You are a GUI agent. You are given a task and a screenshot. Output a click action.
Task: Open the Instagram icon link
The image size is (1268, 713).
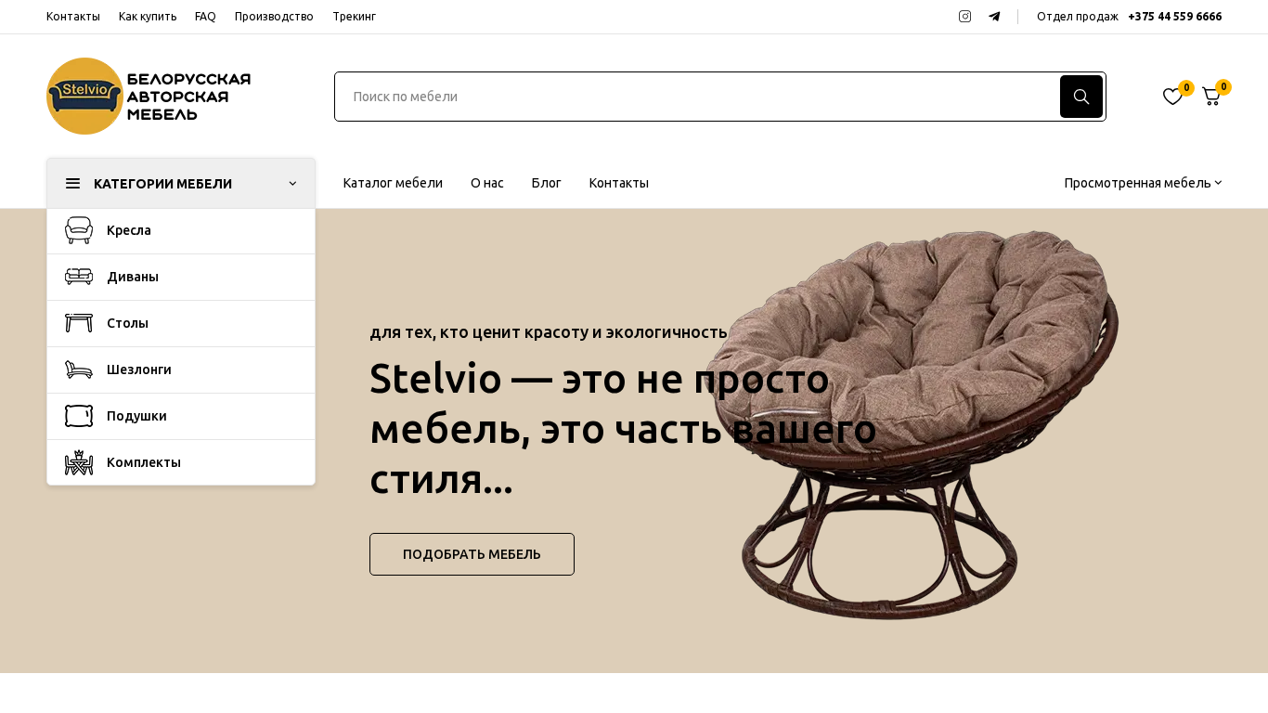pyautogui.click(x=964, y=17)
